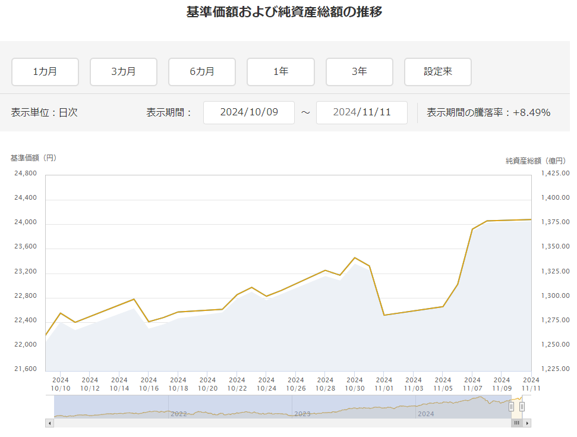The image size is (577, 437).
Task: Select the 設定来 period button
Action: tap(438, 72)
